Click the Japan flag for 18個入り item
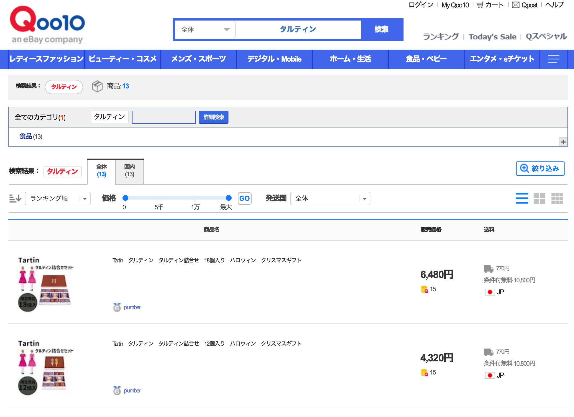The image size is (574, 417). pos(490,292)
